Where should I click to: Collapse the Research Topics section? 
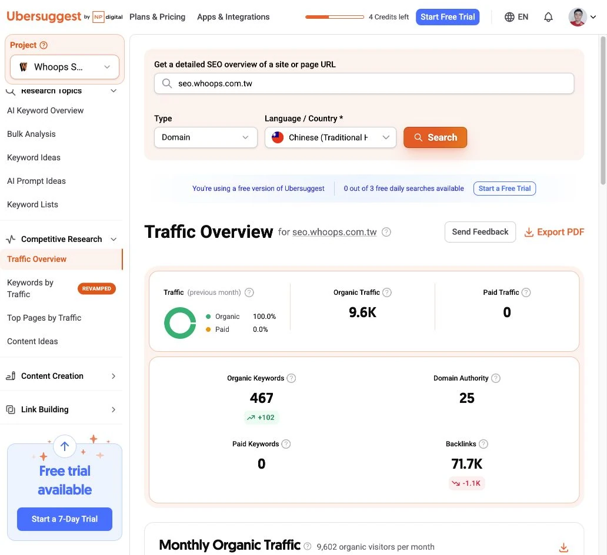click(114, 91)
